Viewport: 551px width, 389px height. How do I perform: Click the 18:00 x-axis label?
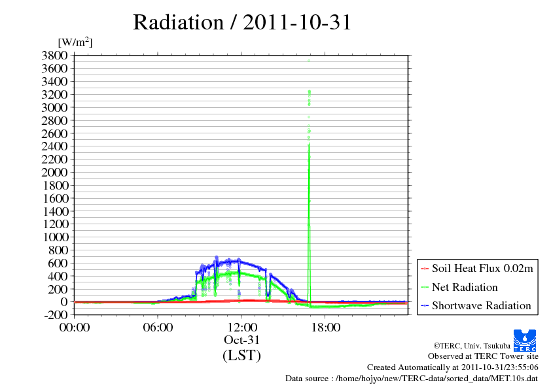pos(325,328)
